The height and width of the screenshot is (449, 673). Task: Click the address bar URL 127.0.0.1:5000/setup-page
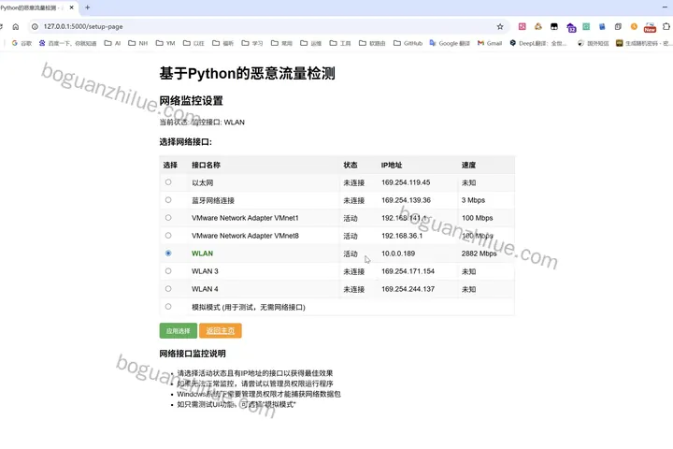(x=83, y=26)
